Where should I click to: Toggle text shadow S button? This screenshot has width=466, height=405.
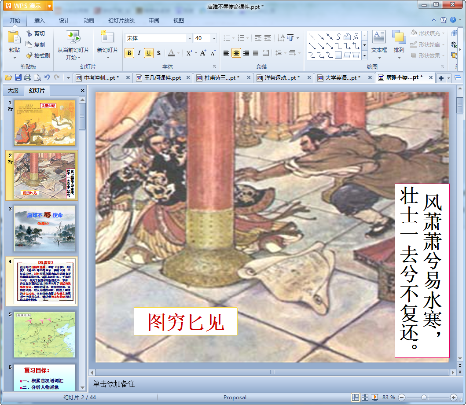158,53
